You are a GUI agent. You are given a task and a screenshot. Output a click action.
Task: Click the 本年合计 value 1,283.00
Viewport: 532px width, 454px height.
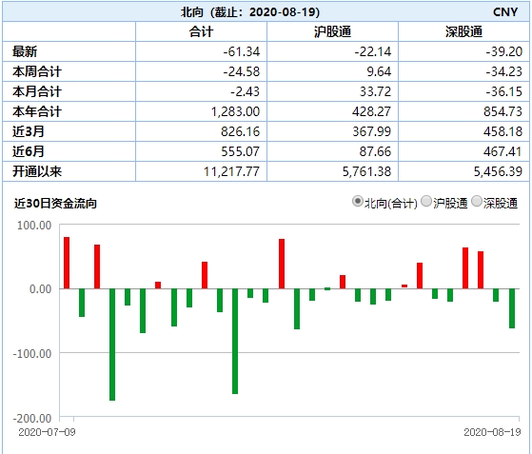[x=235, y=111]
